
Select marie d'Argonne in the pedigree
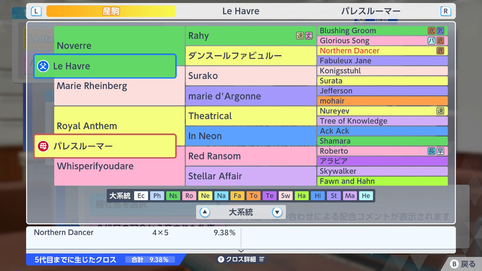[251, 96]
